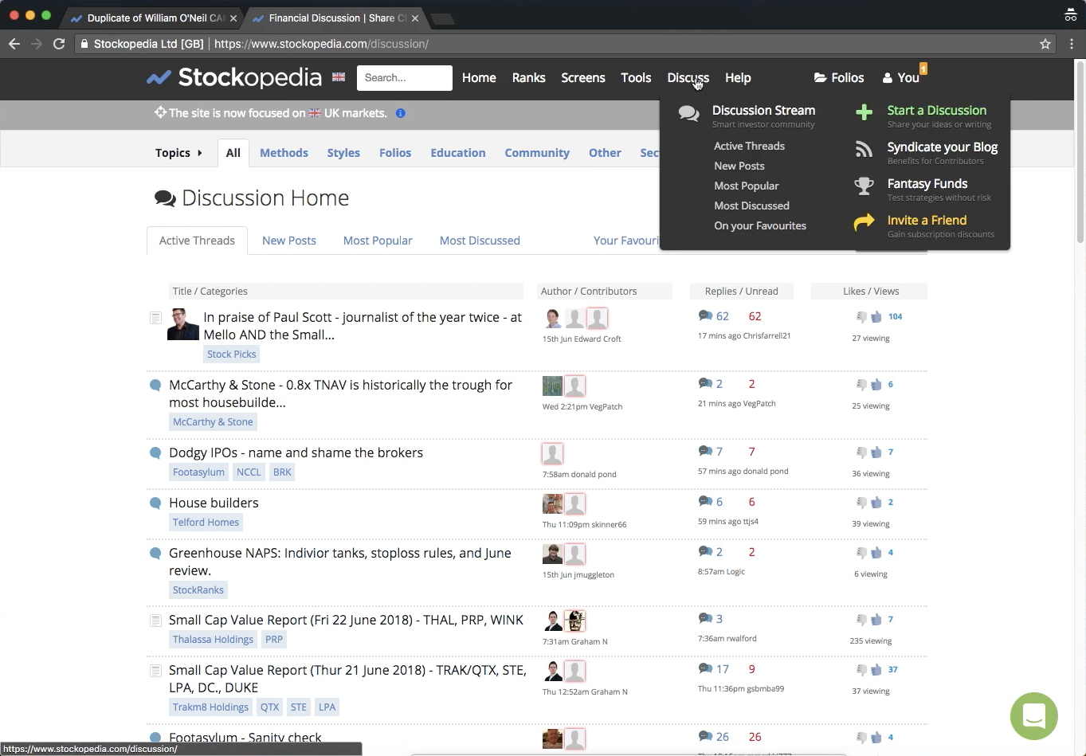Switch to the Community topic tab

click(x=537, y=153)
